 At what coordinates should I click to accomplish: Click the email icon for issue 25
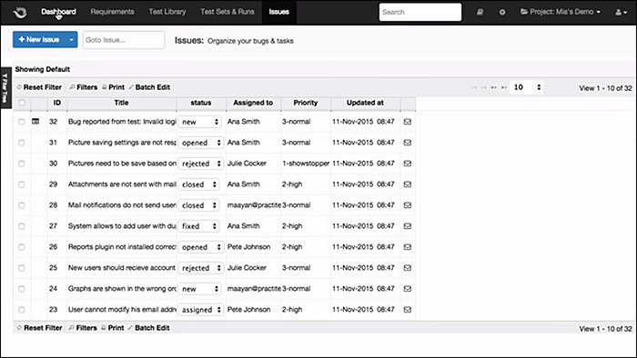(408, 268)
